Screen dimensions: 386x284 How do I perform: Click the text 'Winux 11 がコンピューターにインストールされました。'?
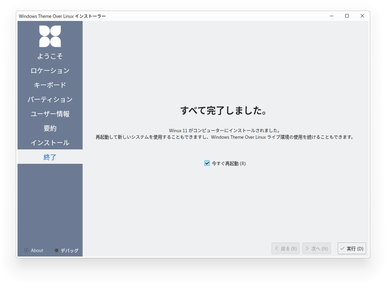click(225, 130)
